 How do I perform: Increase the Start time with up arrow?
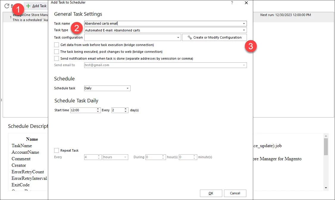click(x=98, y=109)
